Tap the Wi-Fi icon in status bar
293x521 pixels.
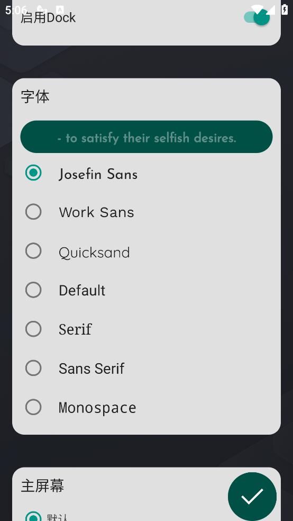(257, 10)
